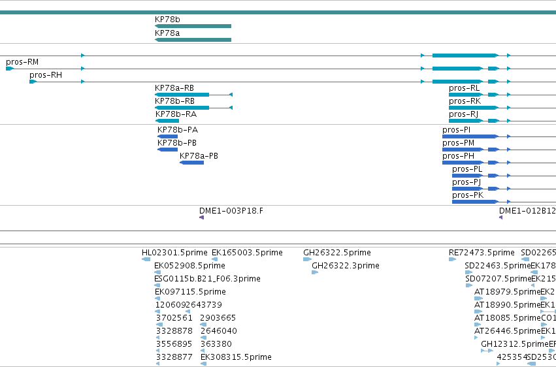Select the KP78a-PB protein feature
Viewport: 556px width, 367px height.
(x=192, y=163)
